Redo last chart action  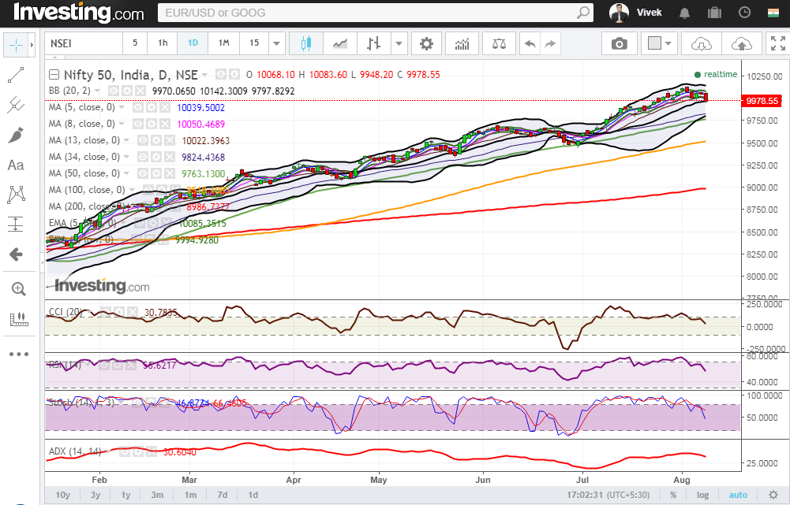pos(550,44)
